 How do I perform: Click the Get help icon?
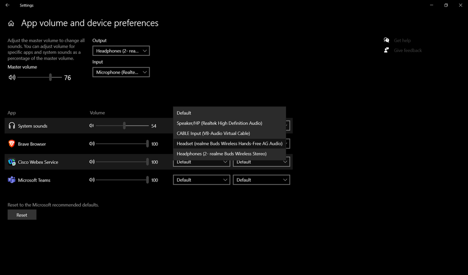pos(386,40)
